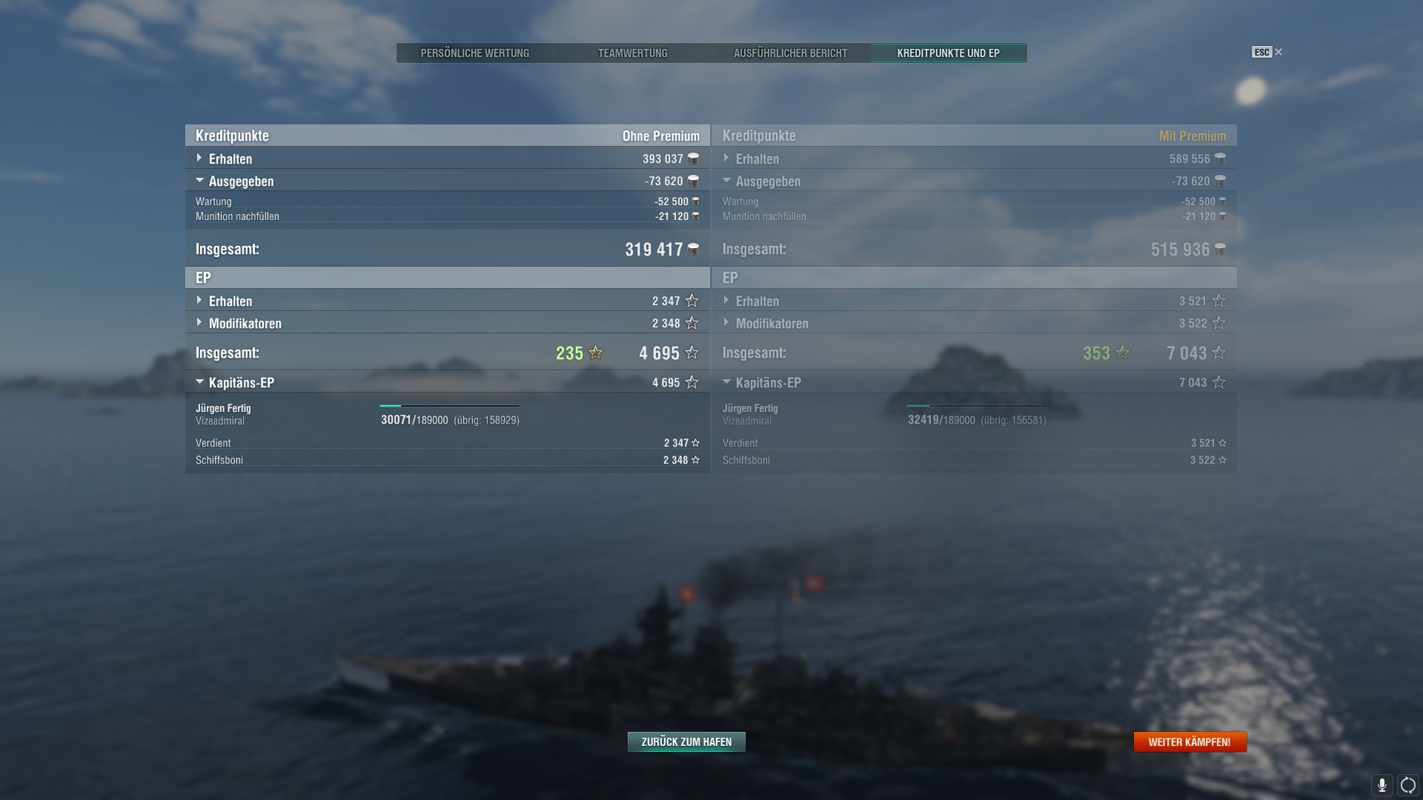Click the circular refresh icon at bottom right
Image resolution: width=1423 pixels, height=800 pixels.
pyautogui.click(x=1407, y=785)
